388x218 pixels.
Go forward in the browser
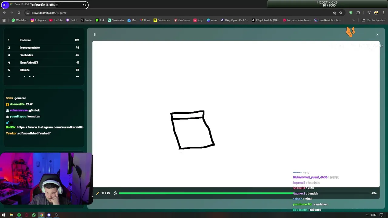[x=12, y=13]
